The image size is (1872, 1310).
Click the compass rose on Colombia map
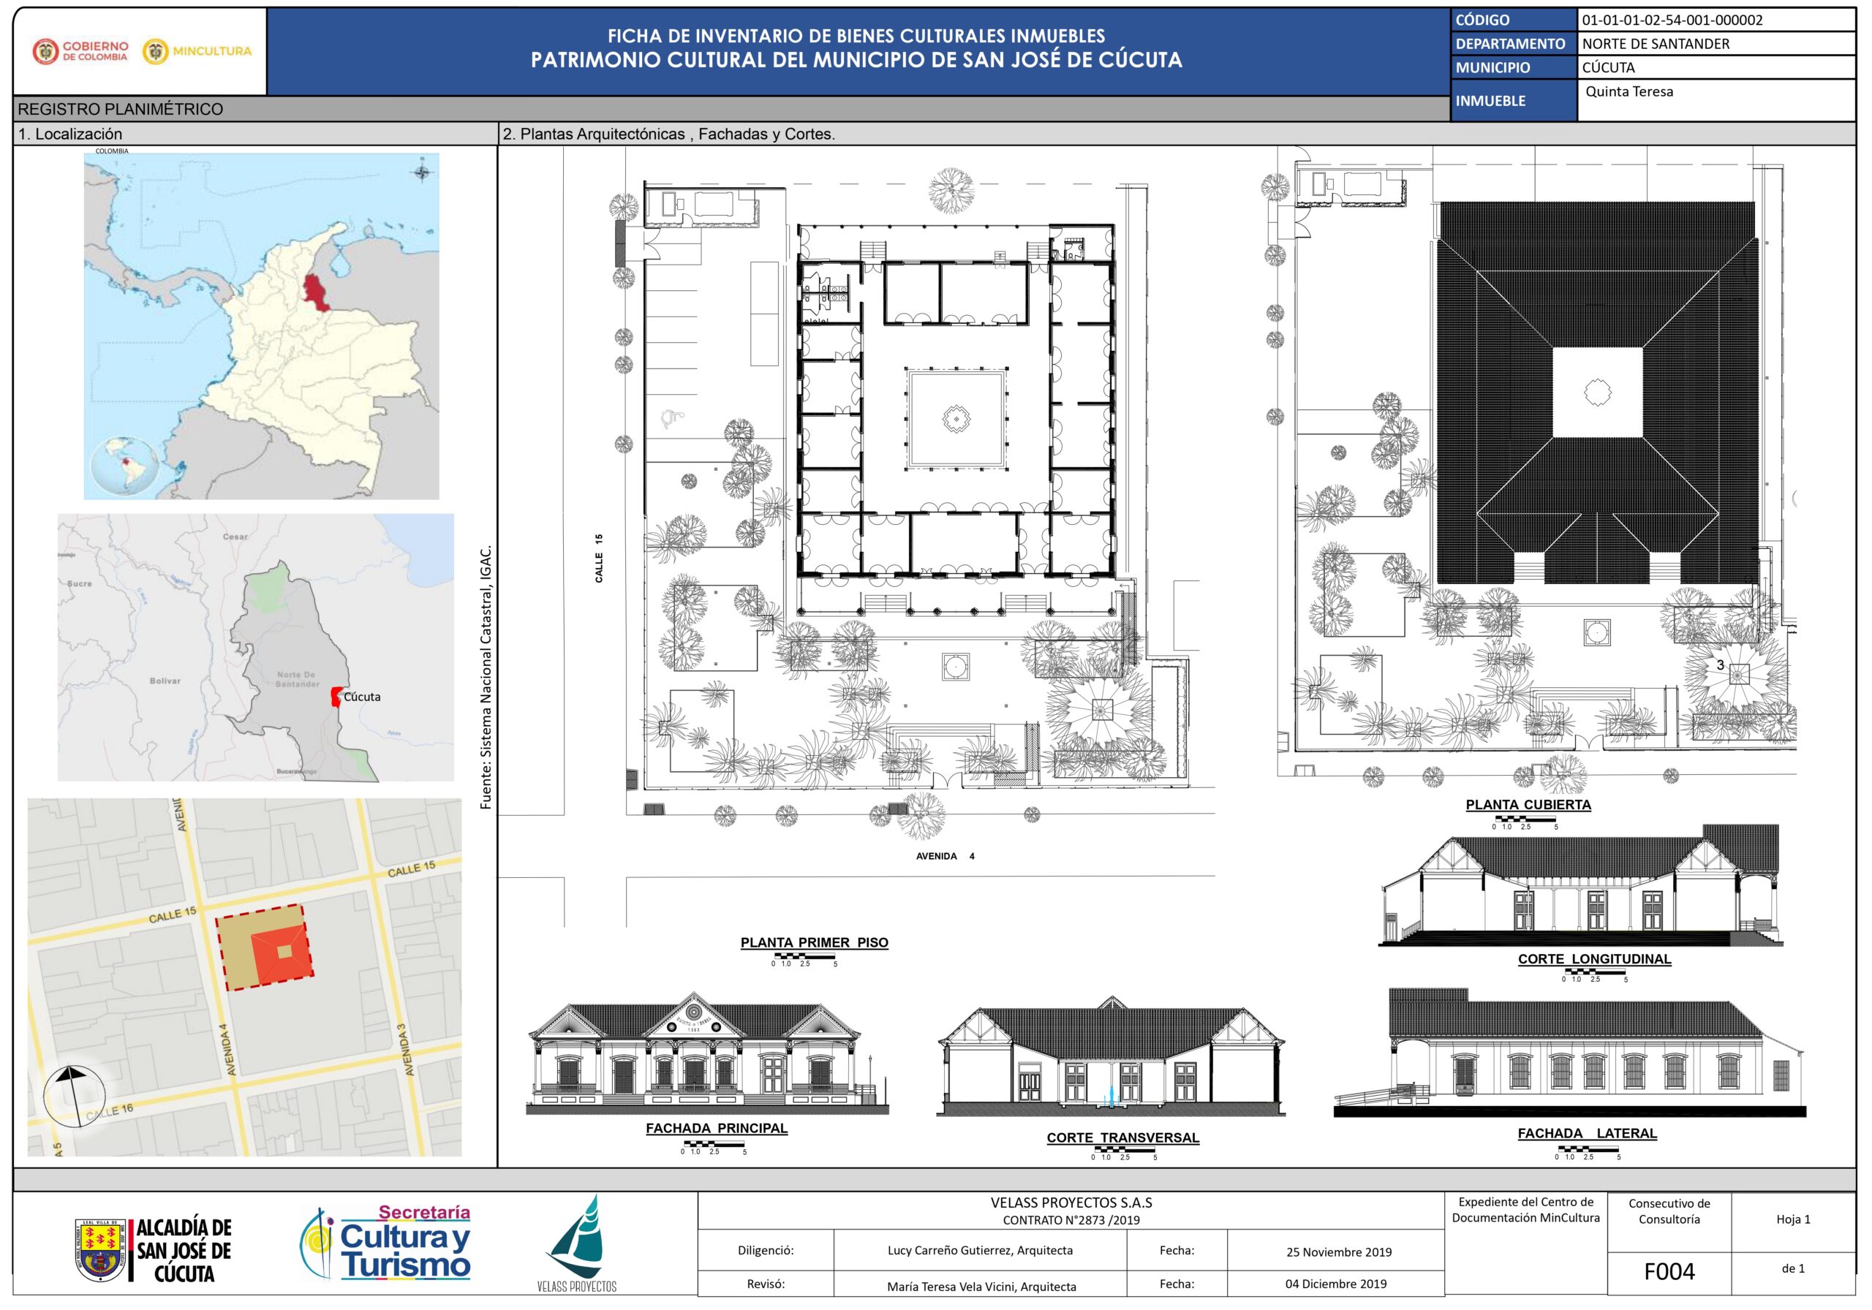423,172
